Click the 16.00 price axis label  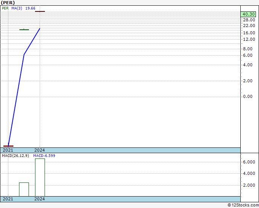coord(249,33)
